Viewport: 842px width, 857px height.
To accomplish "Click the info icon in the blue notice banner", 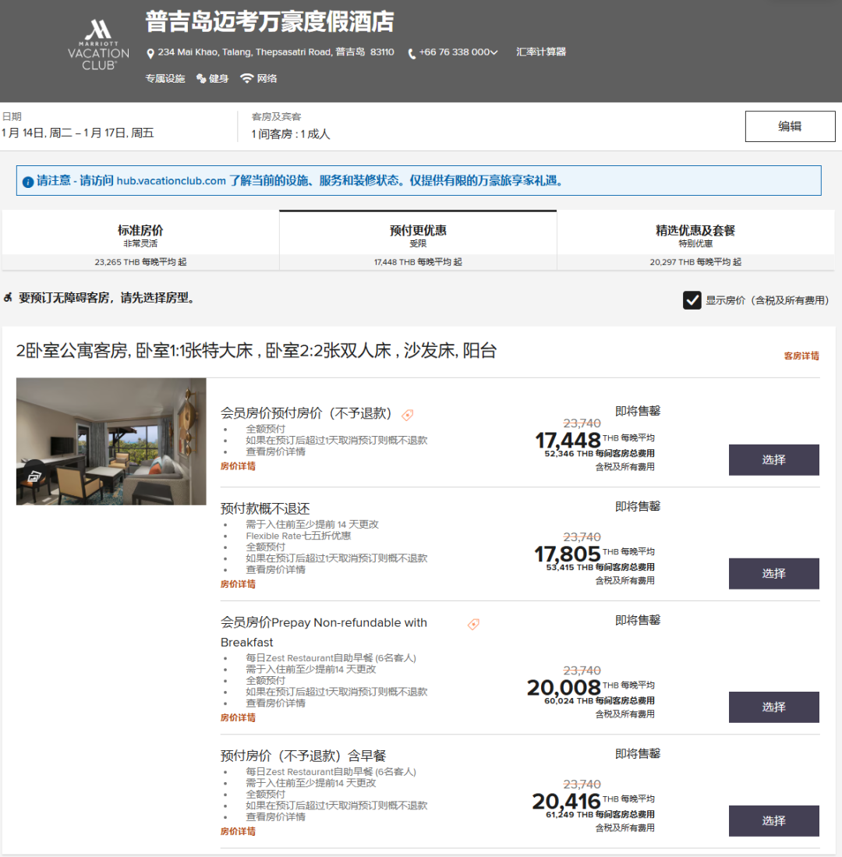I will click(30, 180).
